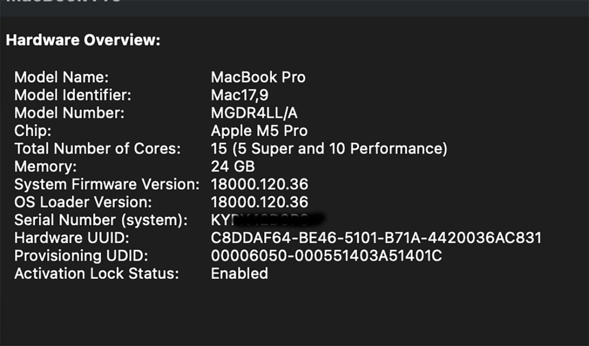Click the Total Number of Cores label

click(98, 148)
